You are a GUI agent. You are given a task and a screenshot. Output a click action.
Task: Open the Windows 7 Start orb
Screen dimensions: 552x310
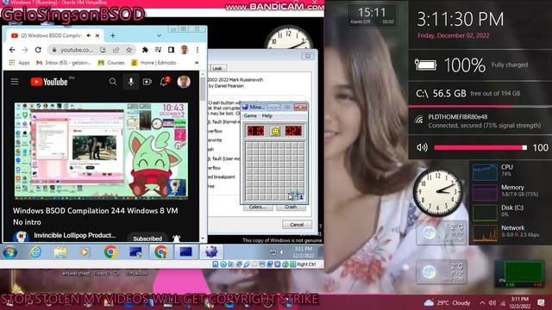(x=9, y=252)
